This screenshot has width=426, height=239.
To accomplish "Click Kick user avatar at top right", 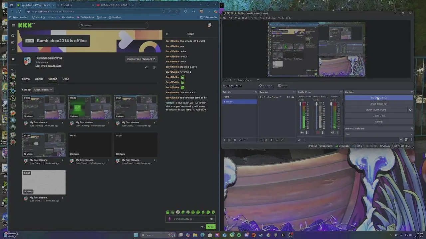I will click(x=209, y=25).
